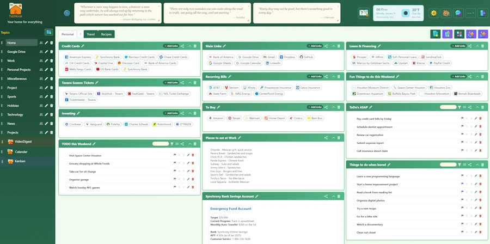Collapse the Main Links card

tap(333, 46)
